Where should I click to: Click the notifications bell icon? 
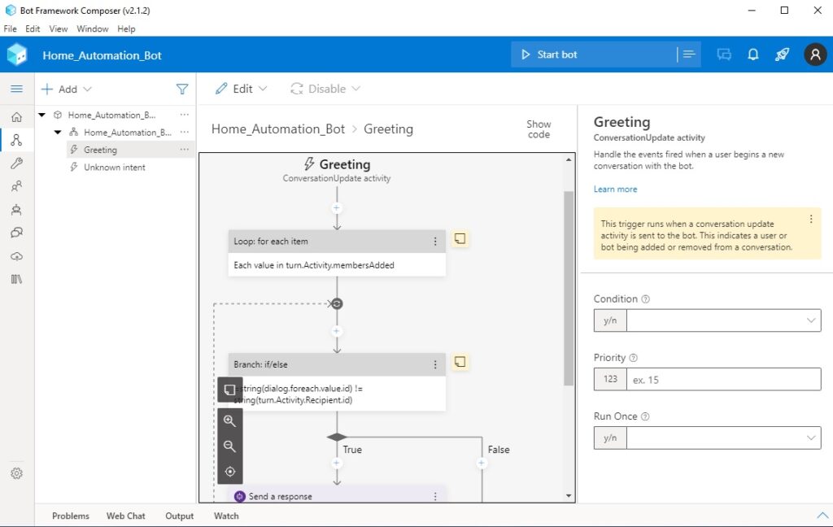coord(753,54)
